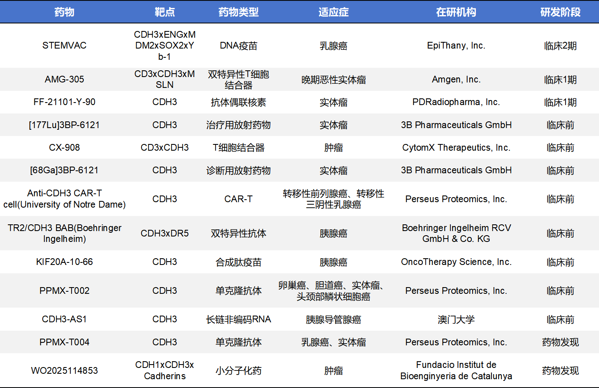
Task: Click the KIF20A-10-66 drug entry
Action: coord(64,262)
